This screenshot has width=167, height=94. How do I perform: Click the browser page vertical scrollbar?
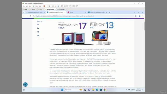coord(144,26)
